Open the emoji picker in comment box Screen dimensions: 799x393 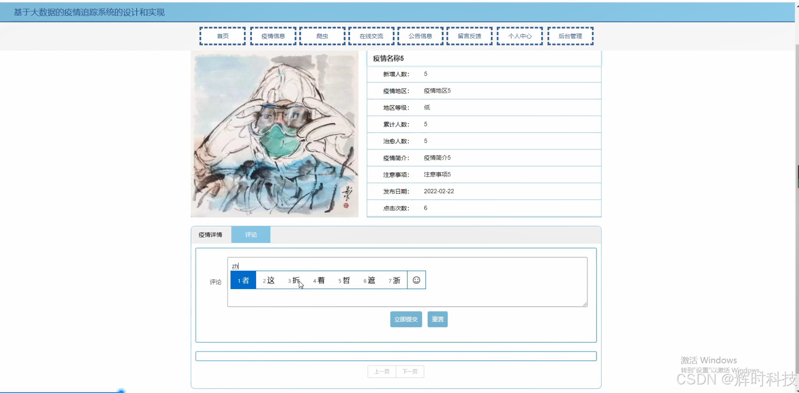[x=416, y=280]
